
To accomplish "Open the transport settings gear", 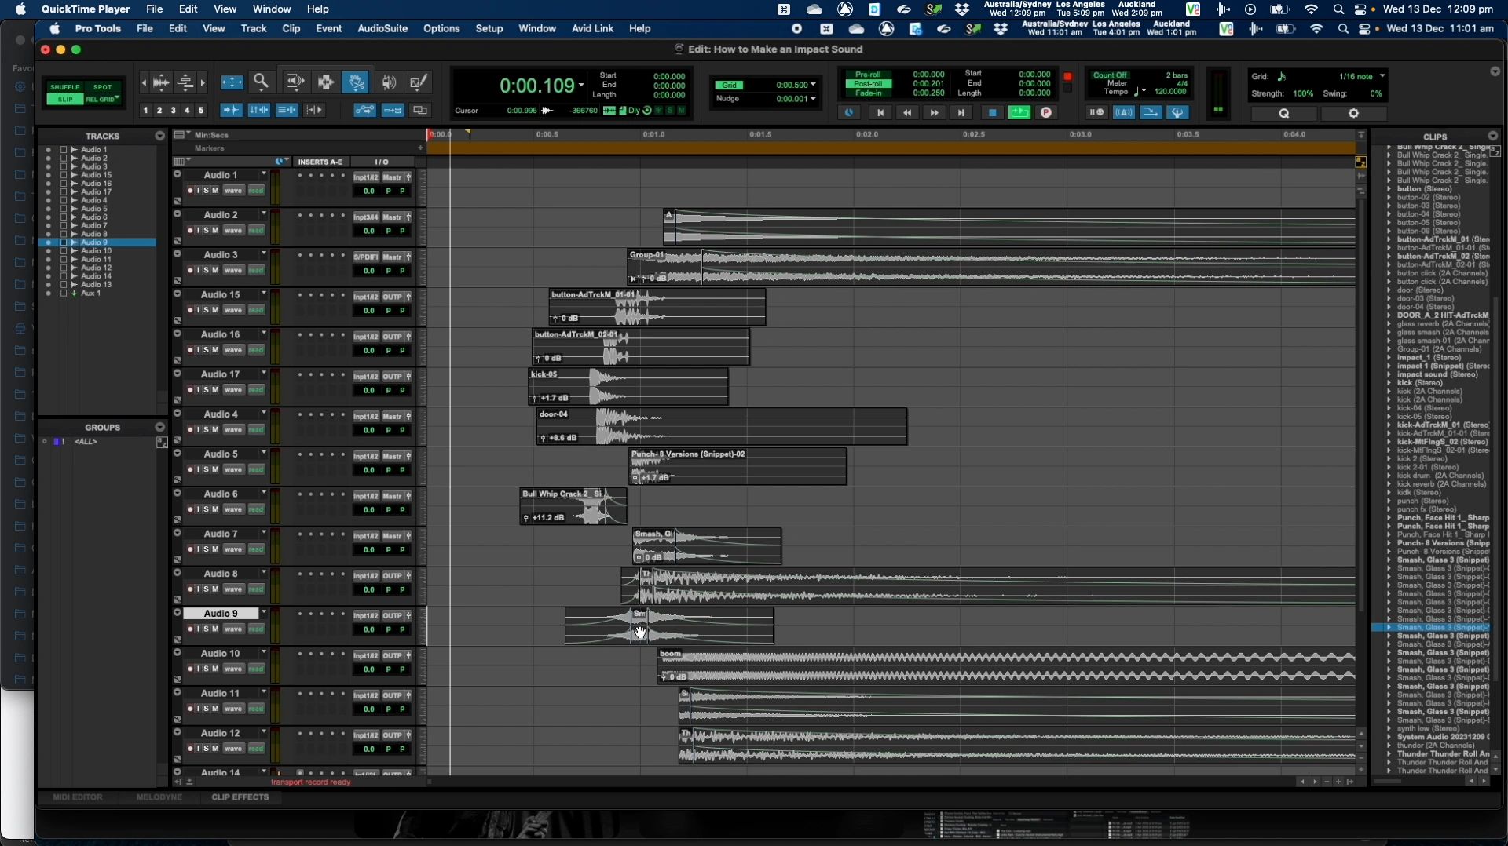I will point(1354,112).
